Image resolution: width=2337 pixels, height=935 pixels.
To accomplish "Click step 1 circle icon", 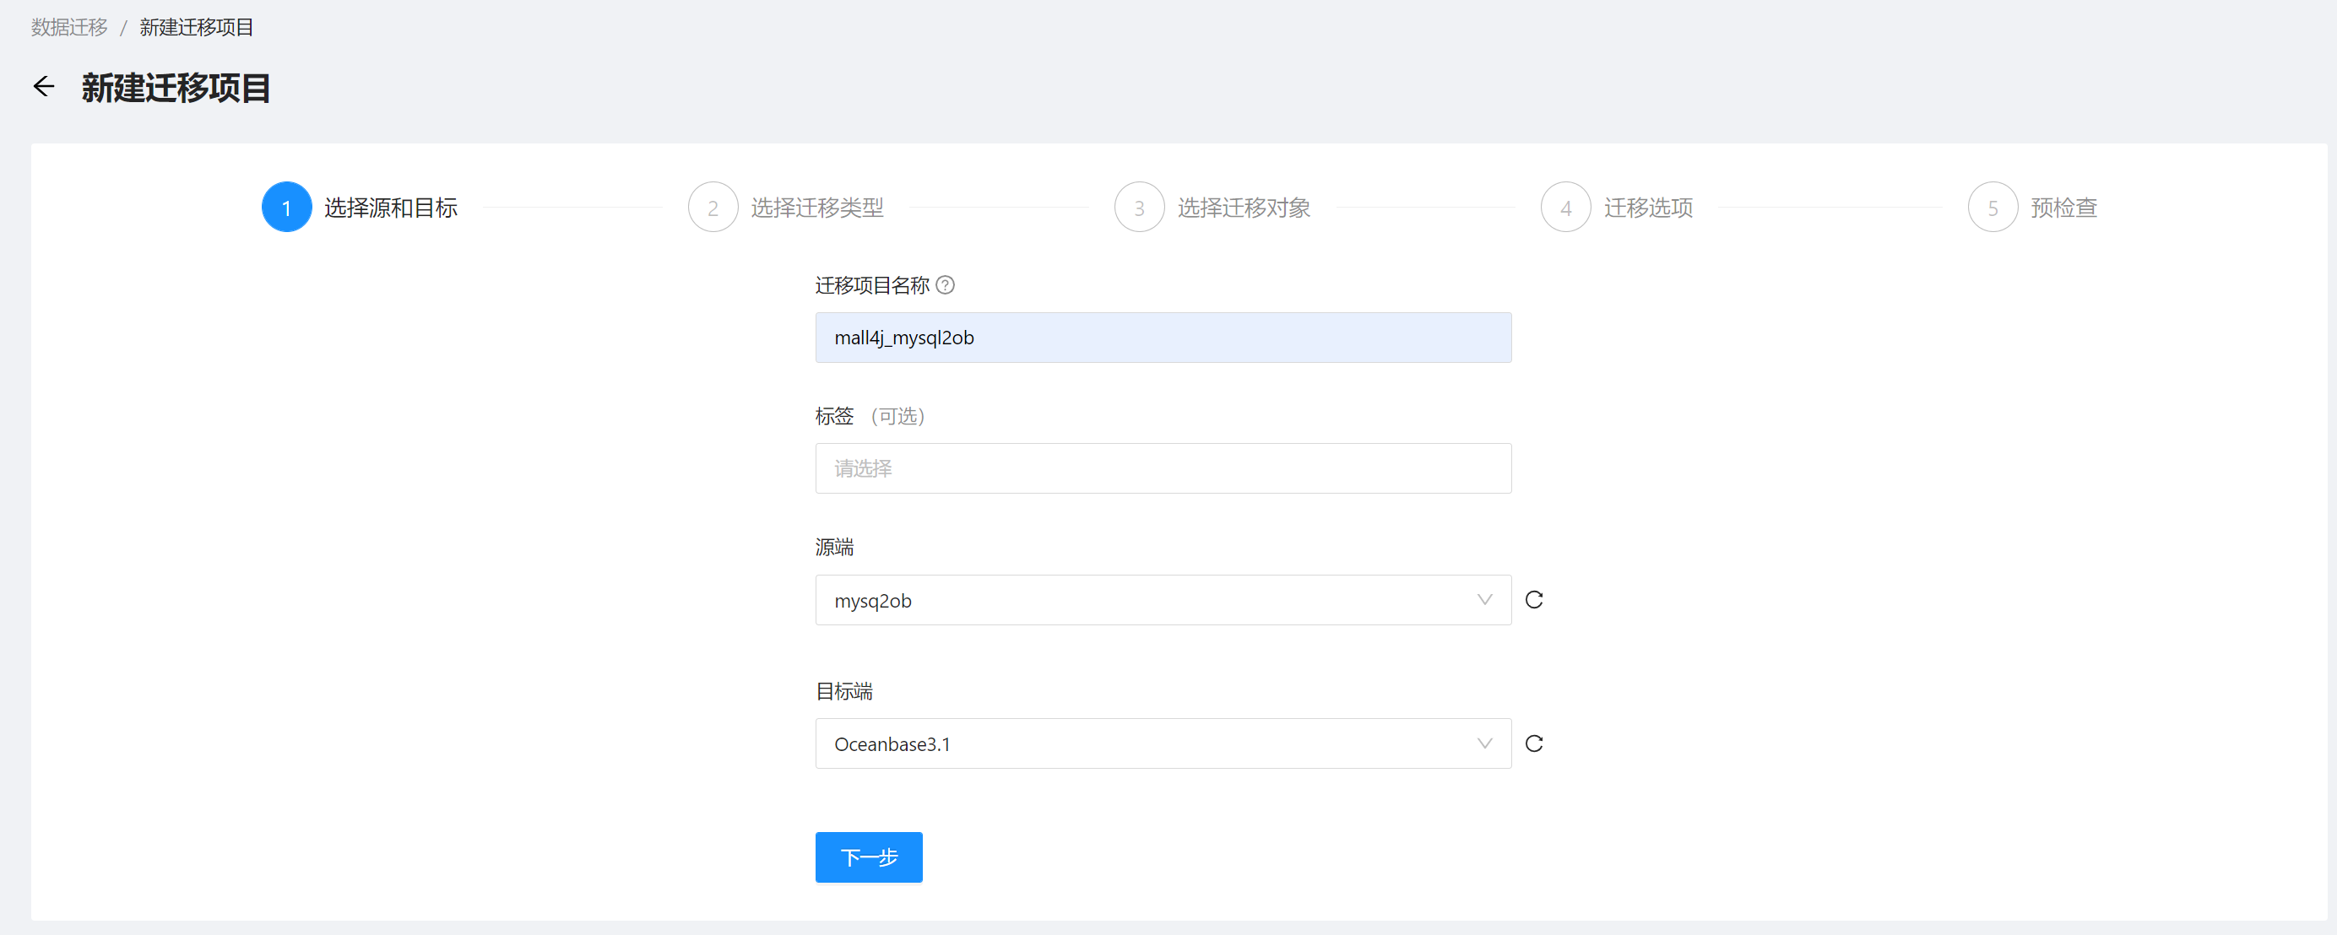I will click(x=287, y=208).
